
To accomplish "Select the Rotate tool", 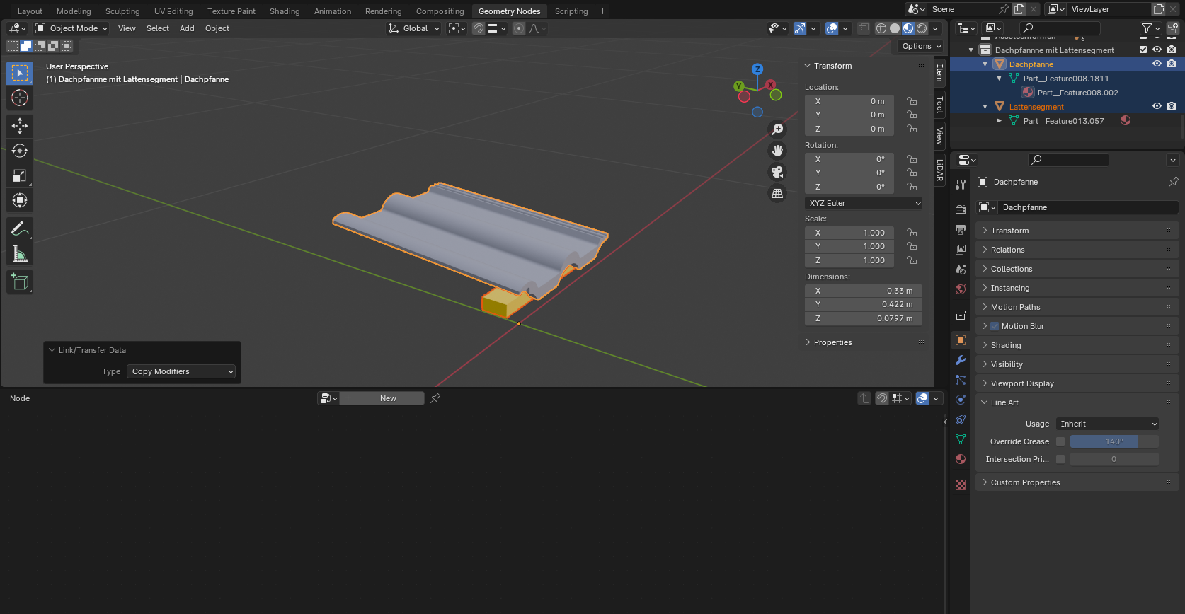I will click(x=20, y=151).
